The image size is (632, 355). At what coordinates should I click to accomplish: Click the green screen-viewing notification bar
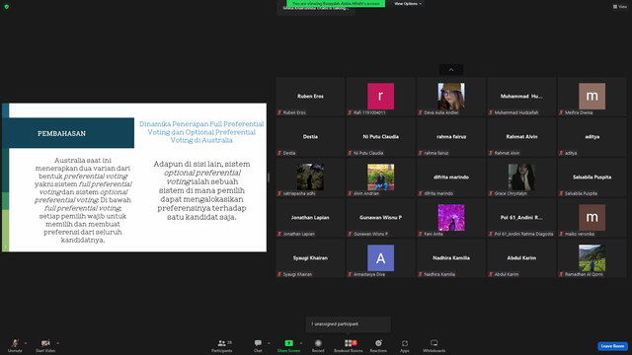336,4
